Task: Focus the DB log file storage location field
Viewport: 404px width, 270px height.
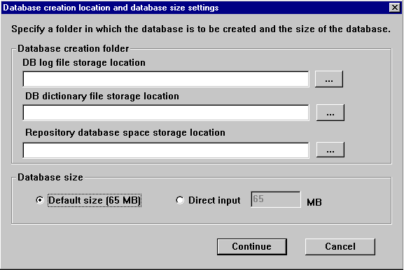Action: (x=166, y=79)
